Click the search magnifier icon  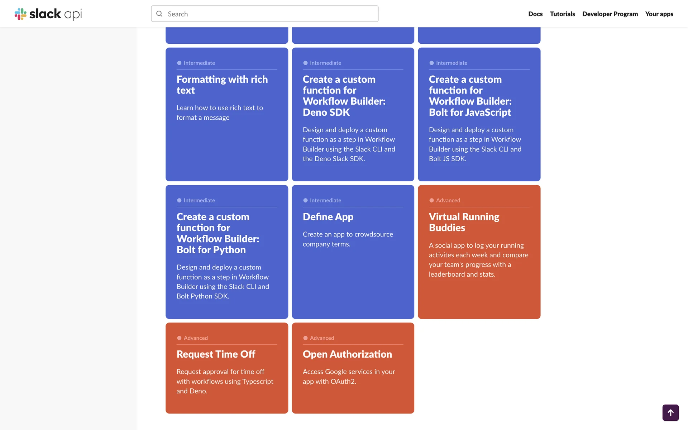click(x=159, y=14)
